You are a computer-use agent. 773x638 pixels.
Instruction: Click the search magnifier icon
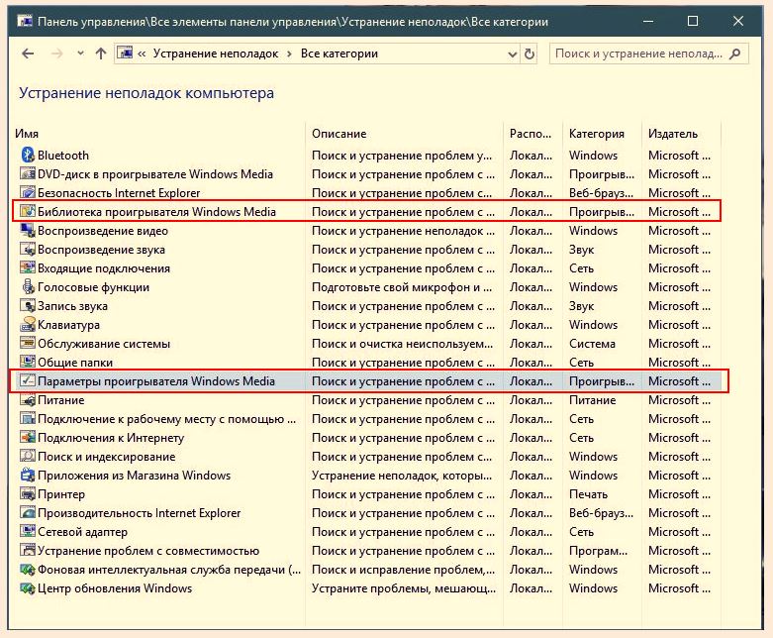(735, 53)
